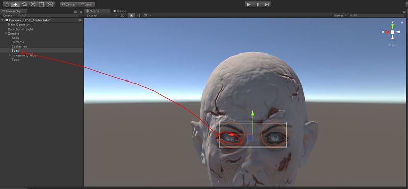
Task: Click the right white axis cone
Action: pos(398,32)
